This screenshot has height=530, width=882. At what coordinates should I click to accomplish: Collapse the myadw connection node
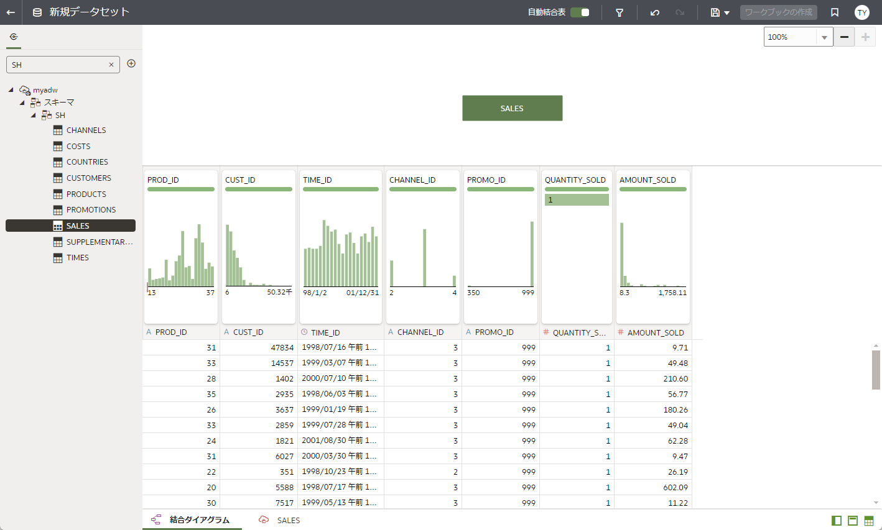coord(11,90)
